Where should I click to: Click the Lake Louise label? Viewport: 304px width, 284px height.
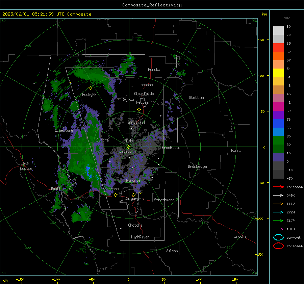click(26, 166)
